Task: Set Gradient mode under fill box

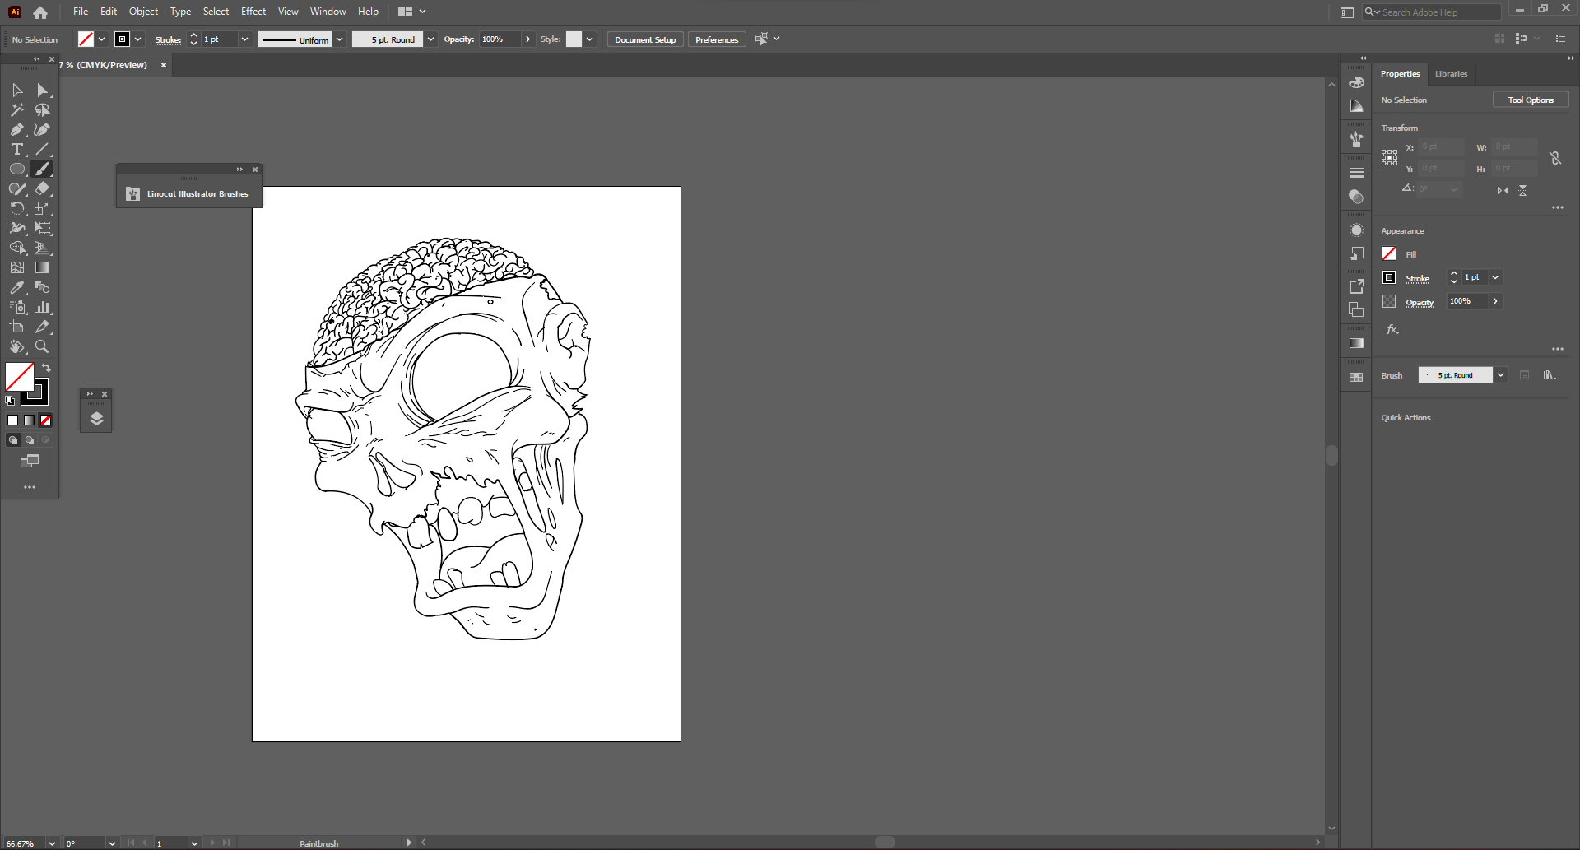Action: pyautogui.click(x=30, y=420)
